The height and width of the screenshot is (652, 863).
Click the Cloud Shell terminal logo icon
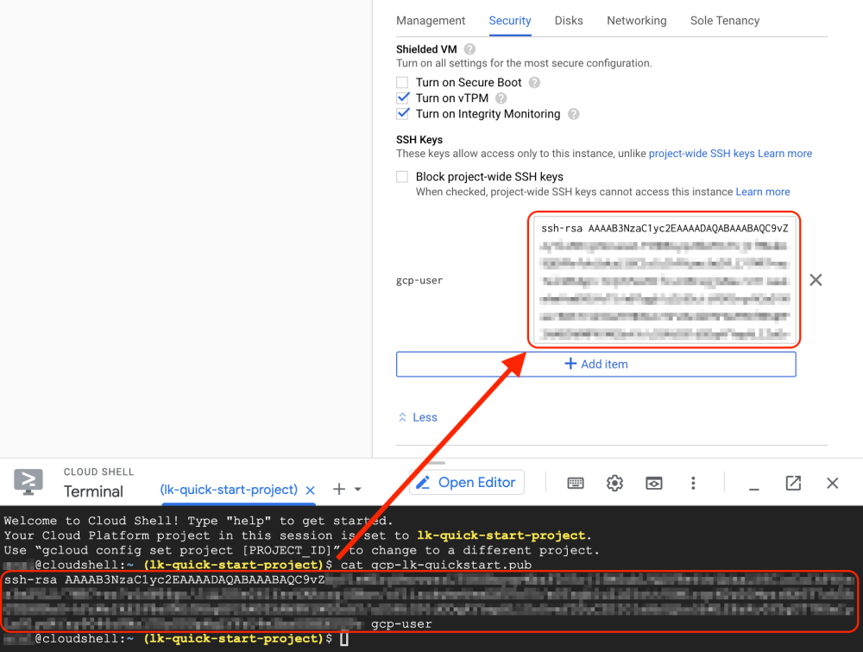(28, 482)
